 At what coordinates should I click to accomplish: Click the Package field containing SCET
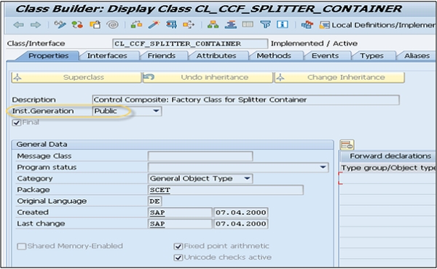coord(226,190)
